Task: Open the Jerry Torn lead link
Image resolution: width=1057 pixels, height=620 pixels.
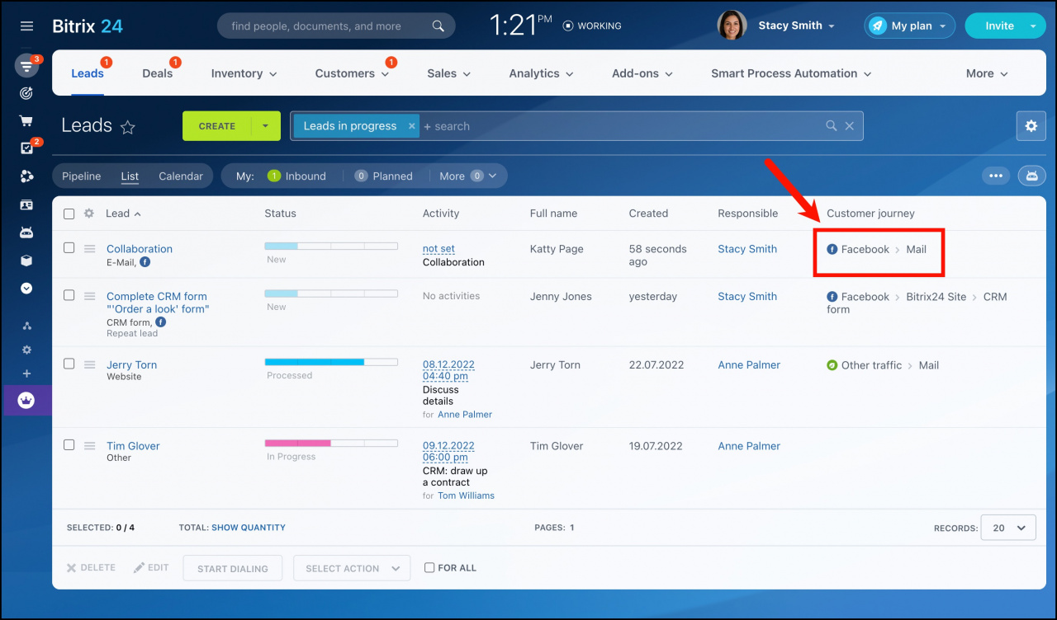Action: click(x=131, y=364)
